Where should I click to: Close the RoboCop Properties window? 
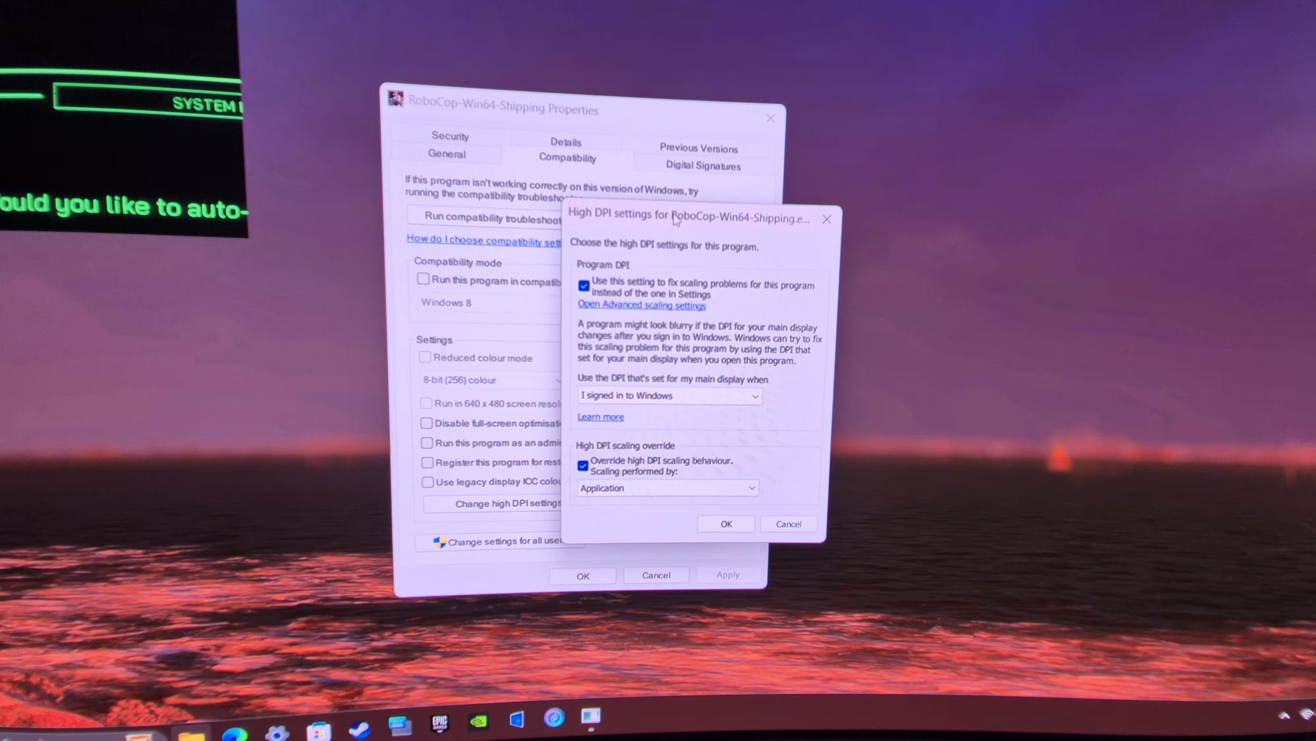(771, 118)
